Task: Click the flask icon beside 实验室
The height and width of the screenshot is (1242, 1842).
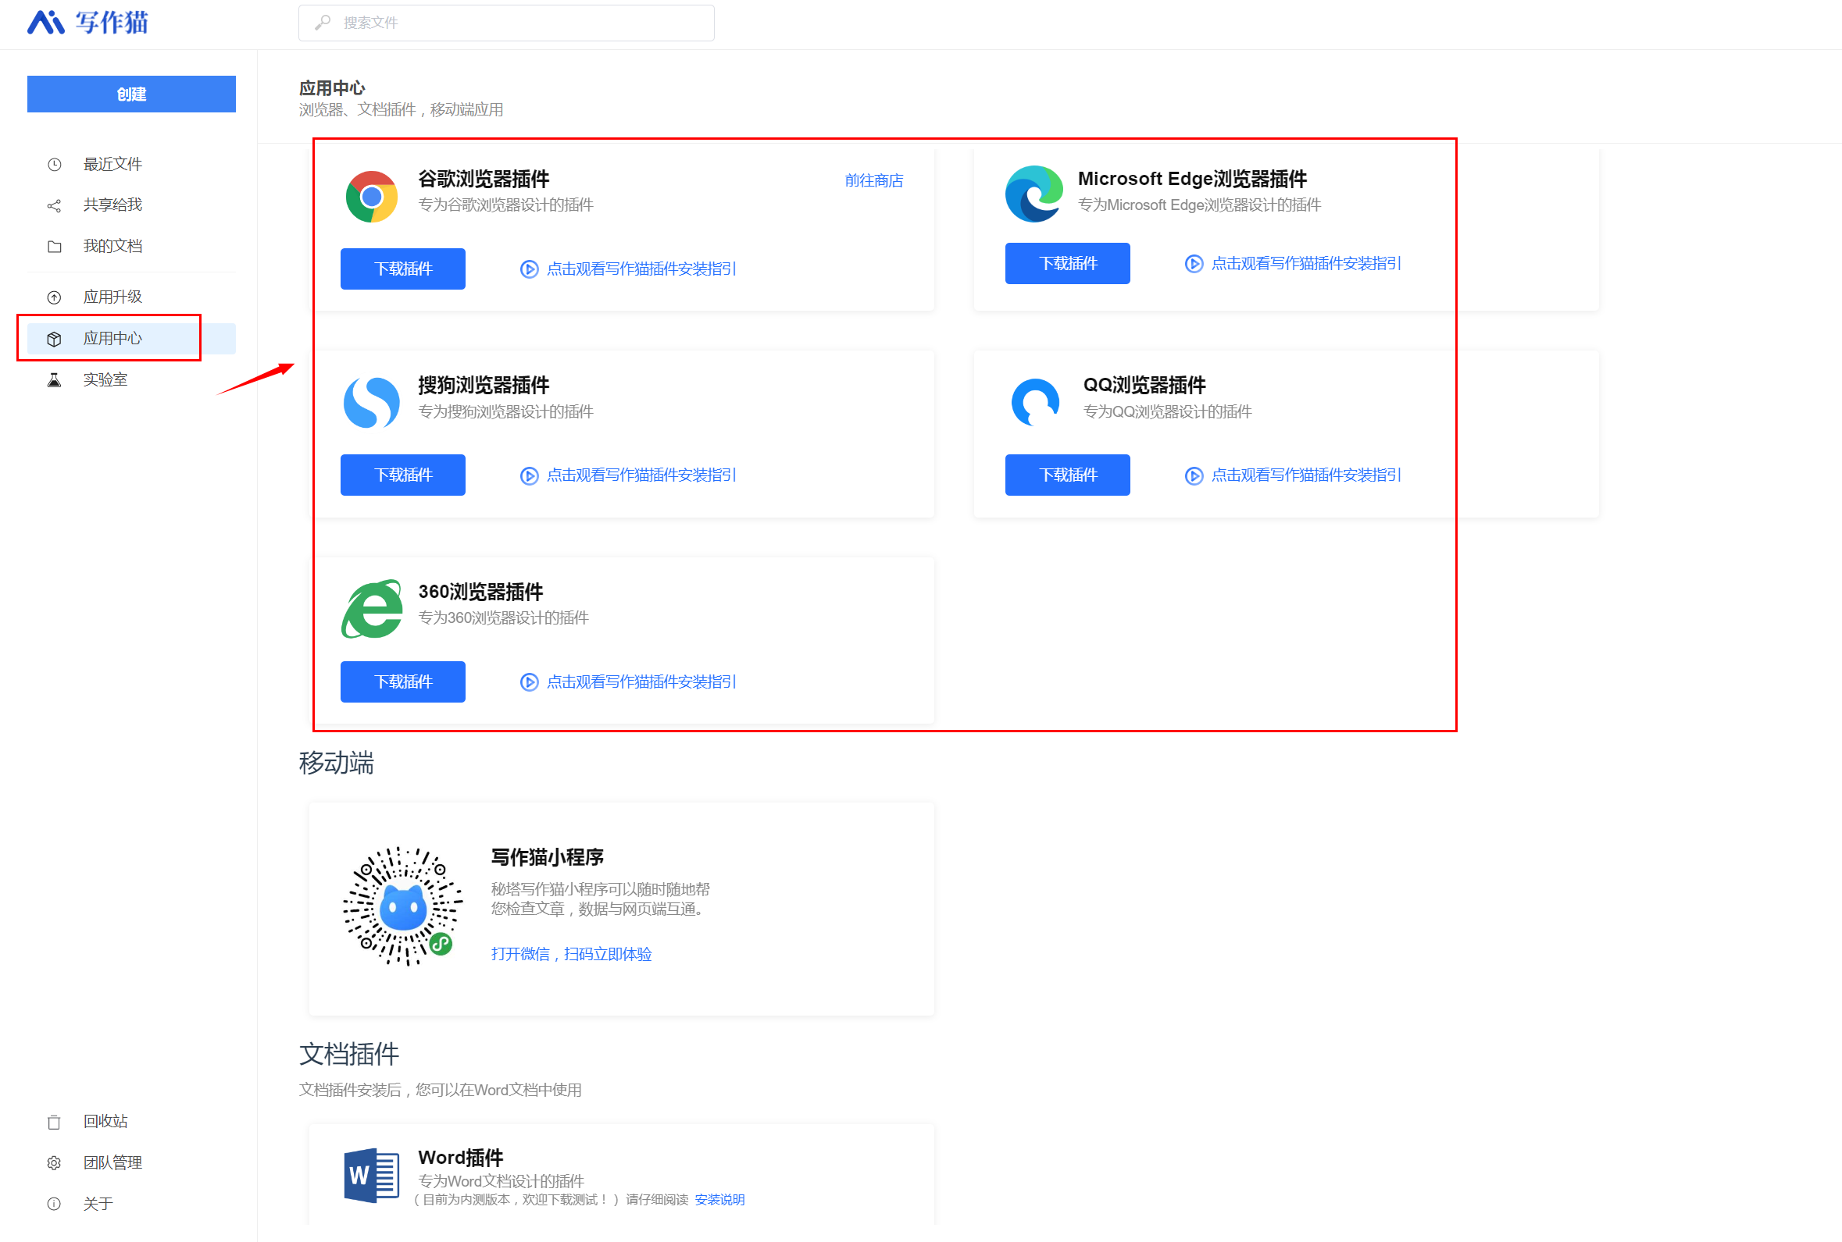Action: click(54, 380)
